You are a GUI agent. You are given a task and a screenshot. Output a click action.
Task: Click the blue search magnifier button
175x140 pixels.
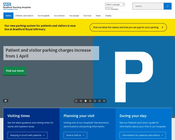click(x=167, y=6)
